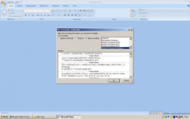Apply Subscript formatting
This screenshot has height=119, width=190.
[42, 15]
